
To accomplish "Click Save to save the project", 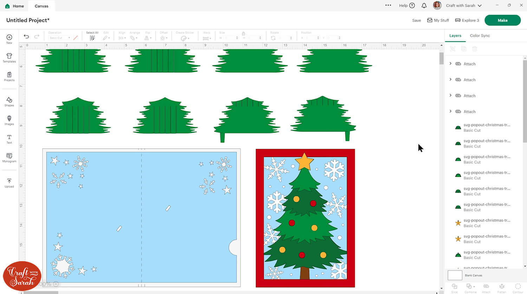I will (416, 20).
